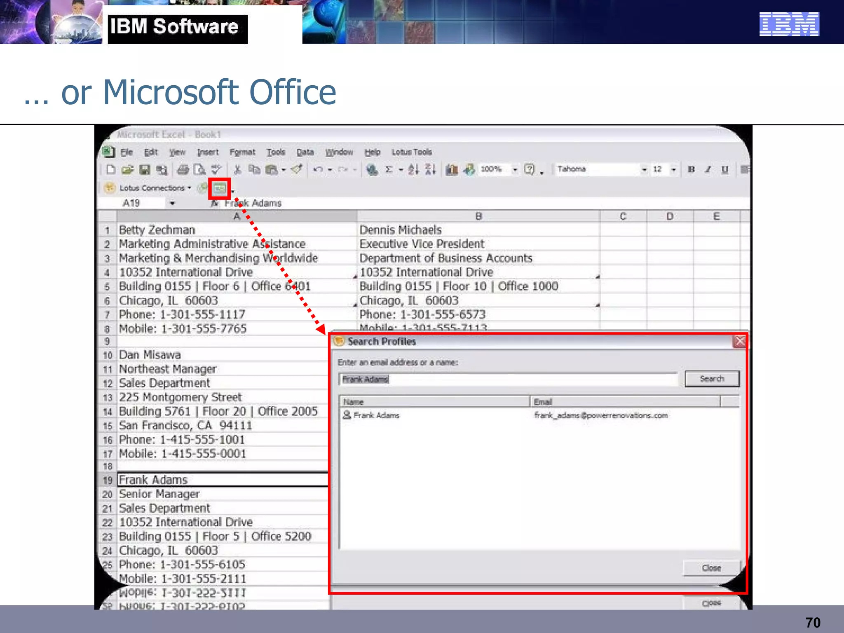This screenshot has height=633, width=844.
Task: Click the Email column header in results
Action: (625, 401)
